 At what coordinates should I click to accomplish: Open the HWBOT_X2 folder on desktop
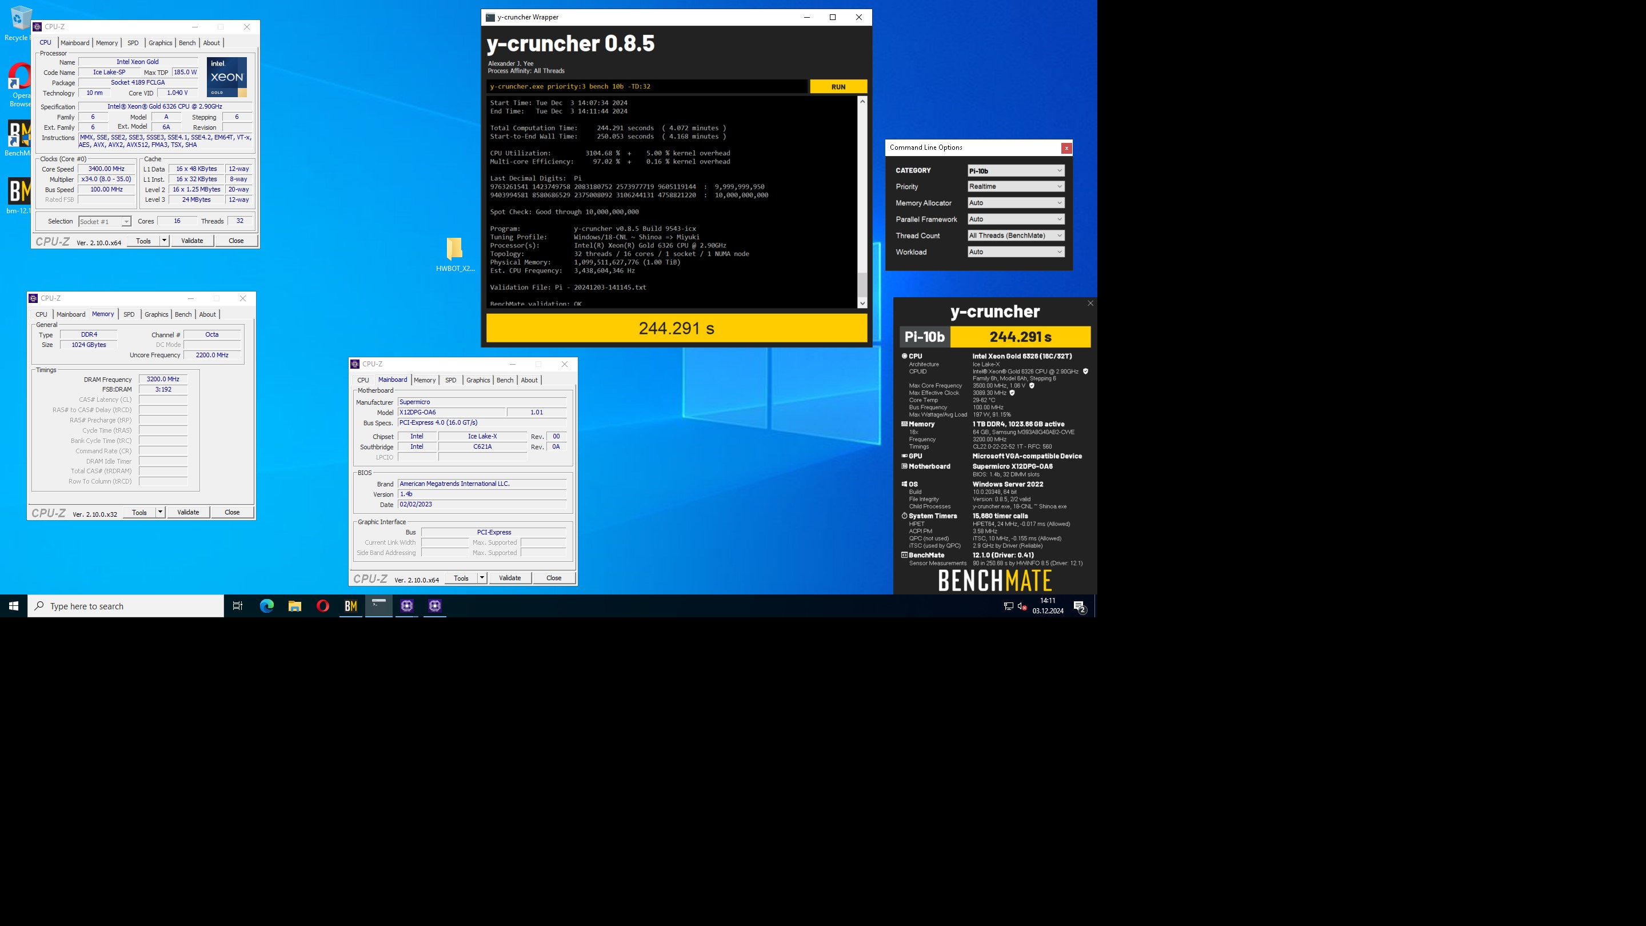coord(455,254)
